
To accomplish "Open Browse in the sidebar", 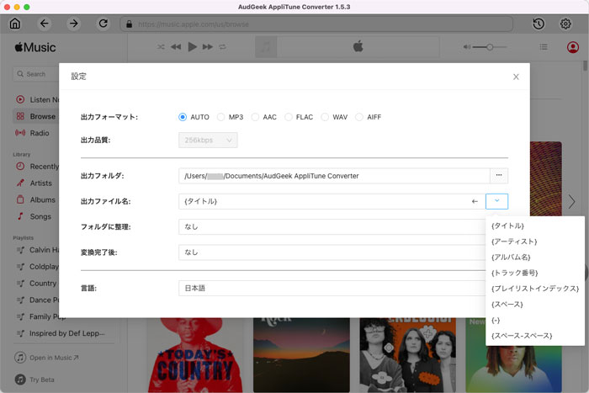I will click(x=36, y=116).
